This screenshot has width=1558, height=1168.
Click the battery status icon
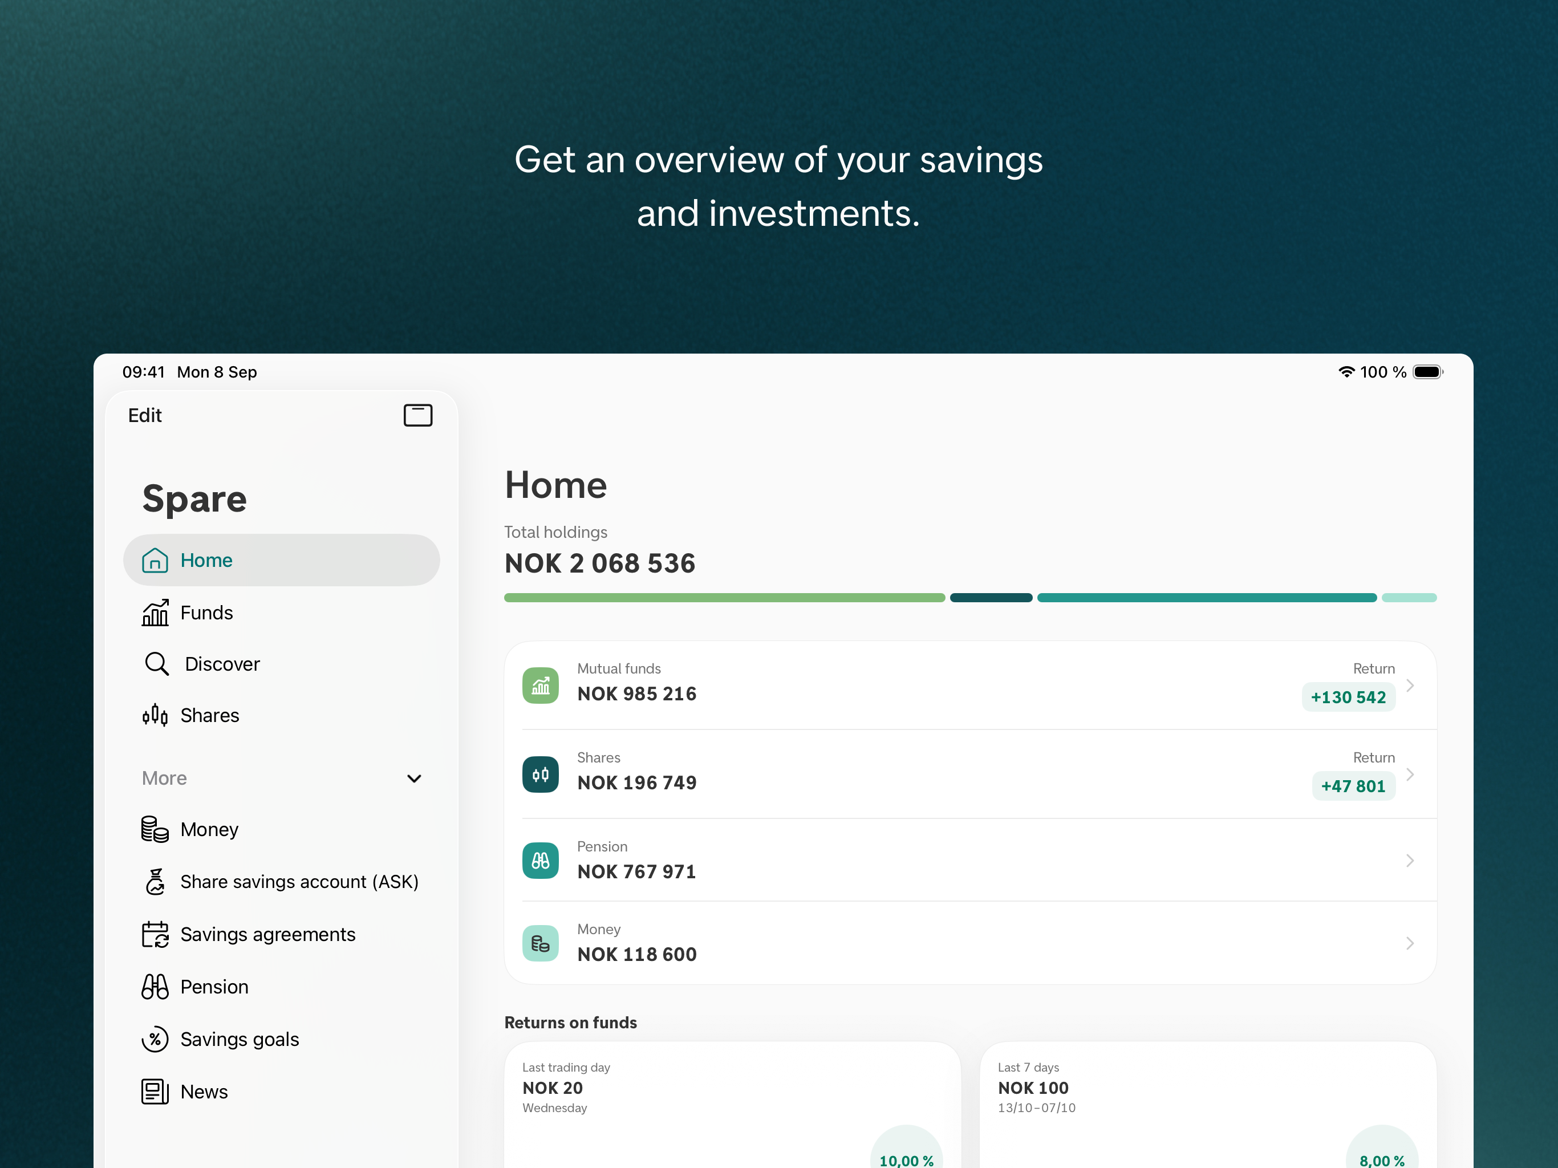click(x=1428, y=372)
